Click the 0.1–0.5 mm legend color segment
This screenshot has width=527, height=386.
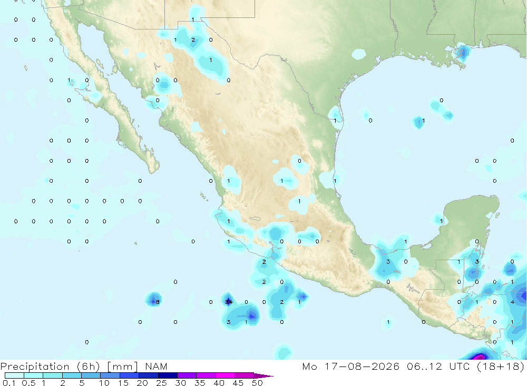14,375
